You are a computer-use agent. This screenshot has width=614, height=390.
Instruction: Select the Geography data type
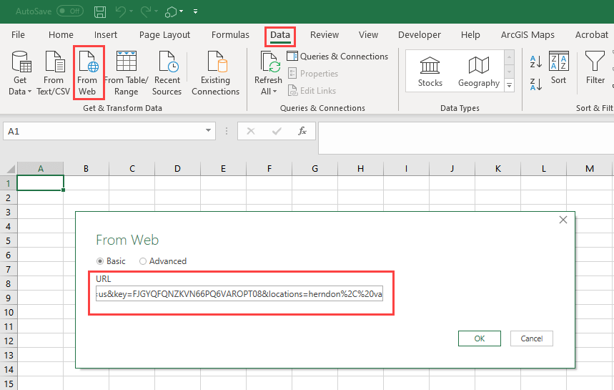pos(478,71)
